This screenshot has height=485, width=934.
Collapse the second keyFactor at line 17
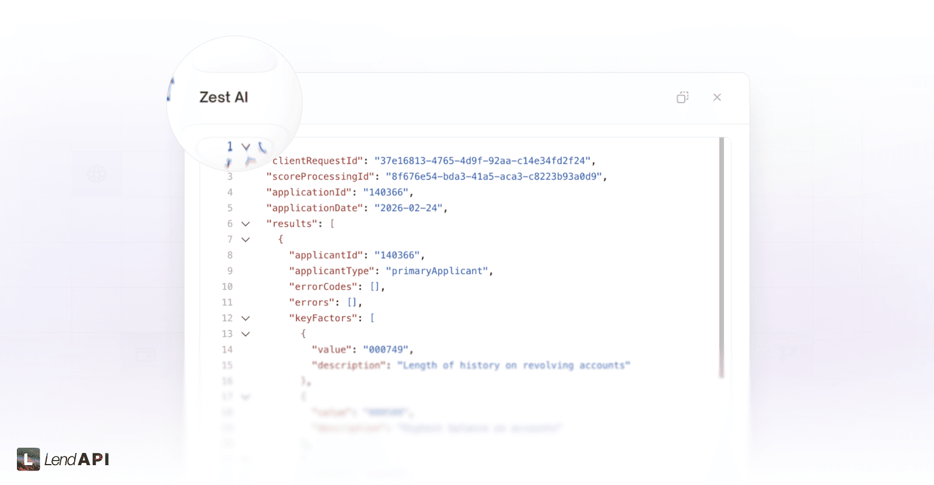tap(246, 396)
